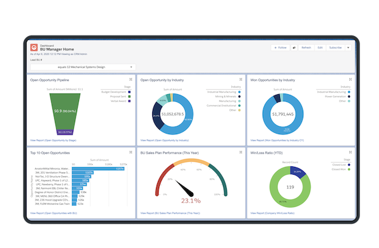Screen dimensions: 379x248
Task: Click the Mining & Minerals legend swatch
Action: click(239, 97)
